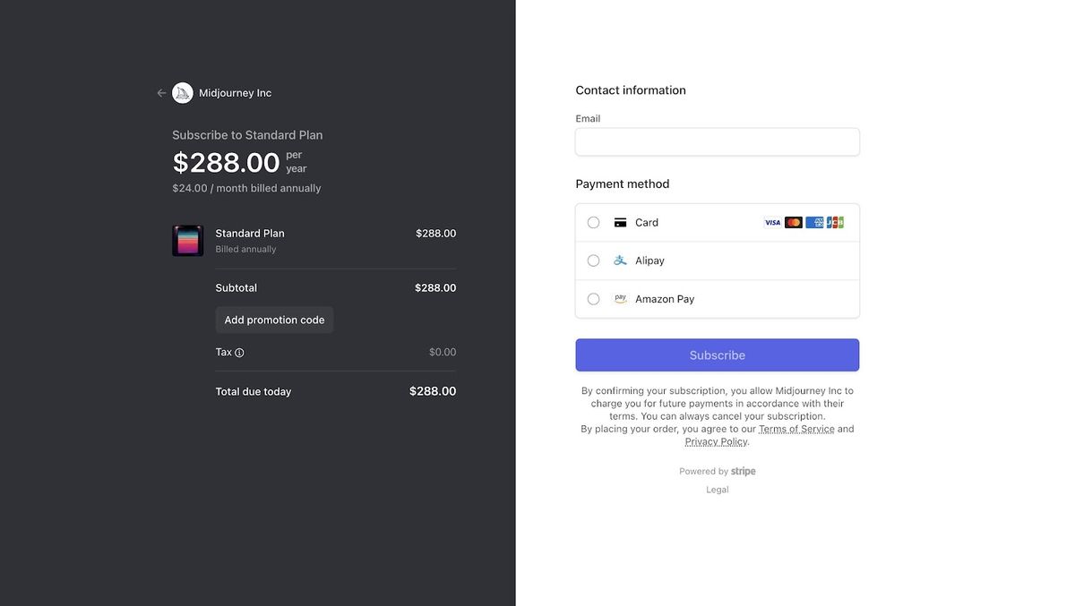Click the back arrow icon
1075x606 pixels.
(161, 93)
